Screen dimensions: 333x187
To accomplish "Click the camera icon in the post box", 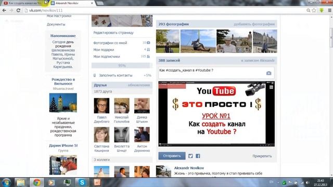I will [x=268, y=73].
